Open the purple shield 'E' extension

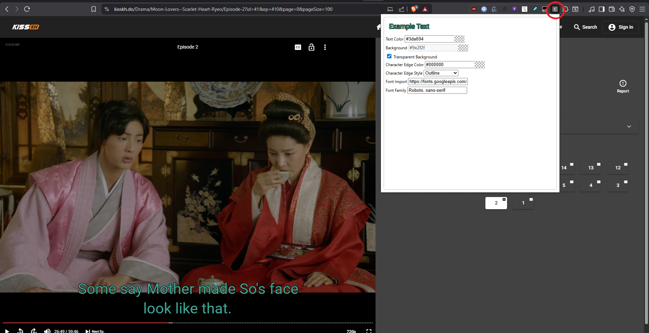514,9
